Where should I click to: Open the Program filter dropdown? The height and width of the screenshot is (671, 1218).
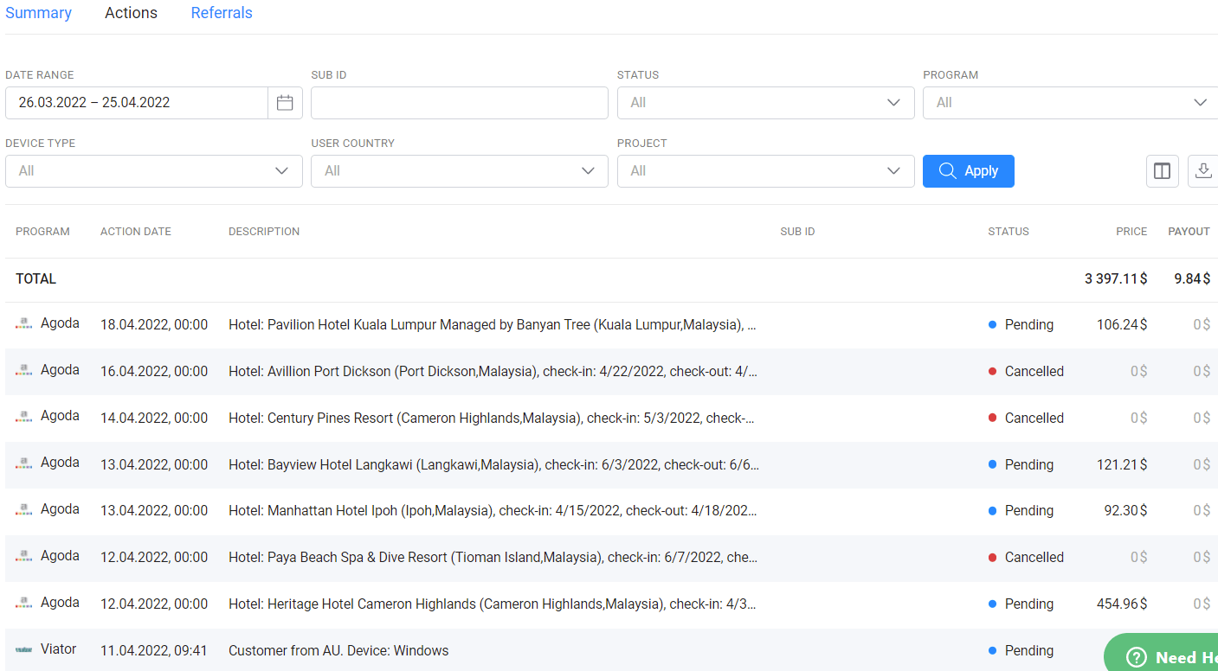[1070, 103]
